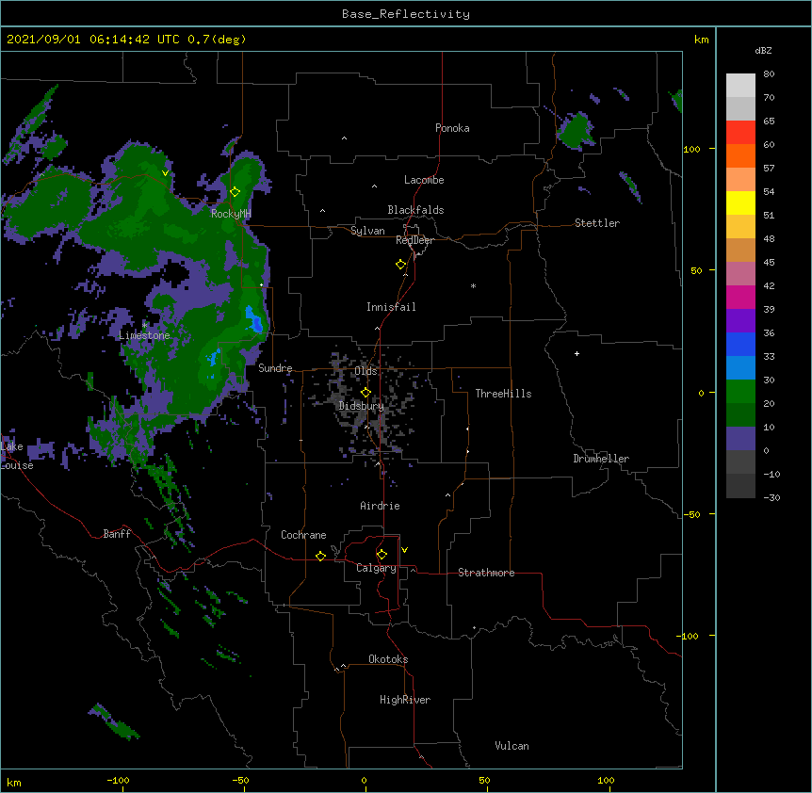Viewport: 812px width, 793px height.
Task: Click the 80 value on the dBZ scale
Action: point(769,74)
